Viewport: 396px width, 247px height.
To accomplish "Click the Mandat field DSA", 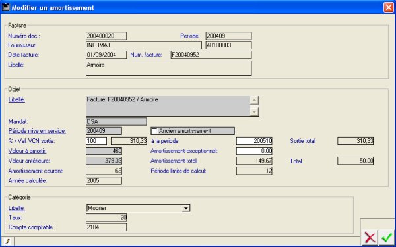I will coord(116,121).
